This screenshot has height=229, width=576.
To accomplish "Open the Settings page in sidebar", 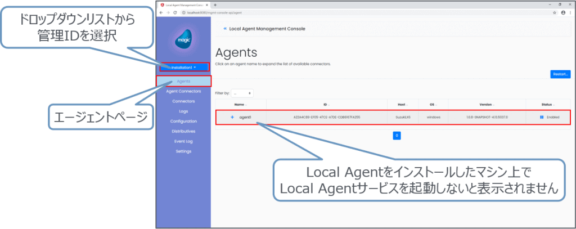I will 183,151.
